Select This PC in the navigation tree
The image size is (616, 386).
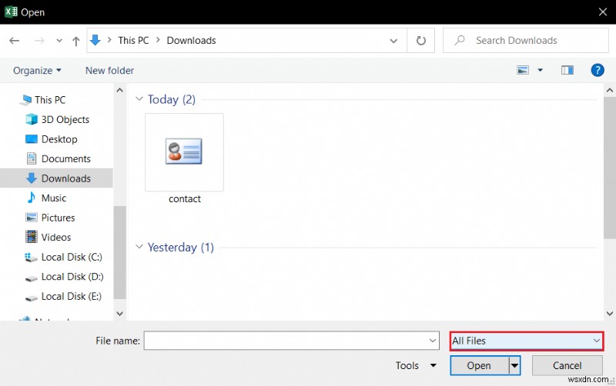50,100
